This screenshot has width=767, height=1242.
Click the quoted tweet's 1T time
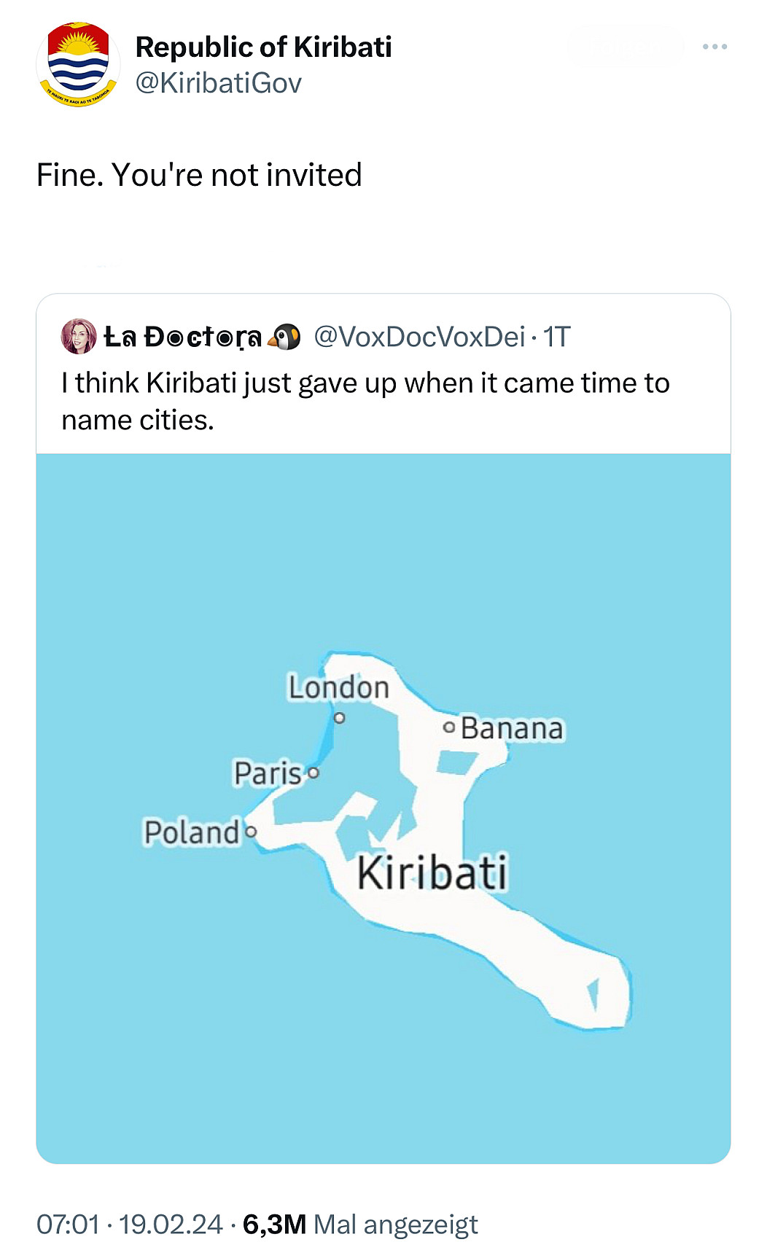coord(556,337)
